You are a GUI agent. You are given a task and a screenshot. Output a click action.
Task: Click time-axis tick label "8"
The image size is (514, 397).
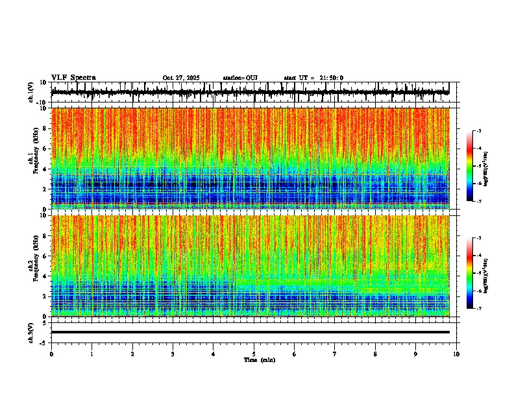(375, 354)
